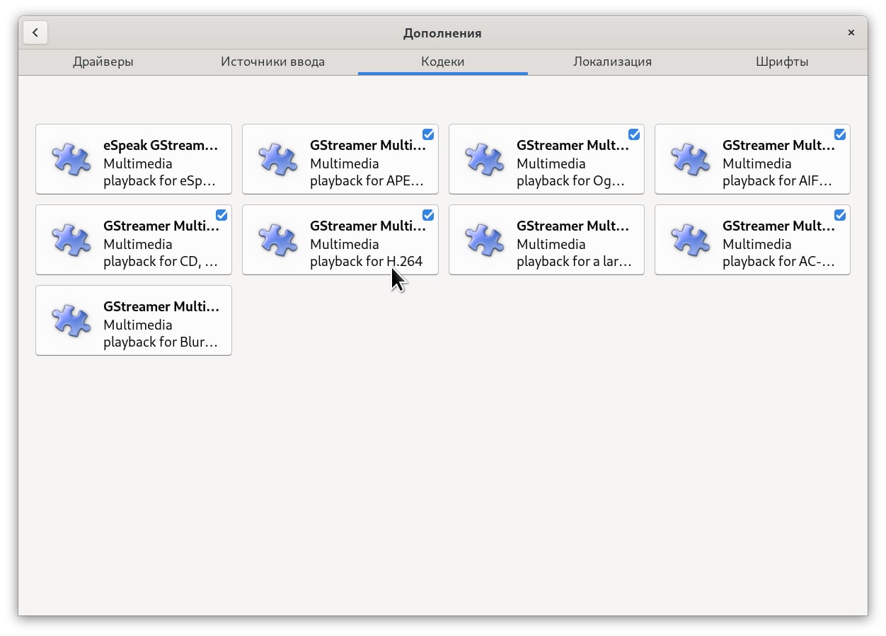This screenshot has height=636, width=886.
Task: Select the eSpeak GStreamer addon title
Action: (x=161, y=145)
